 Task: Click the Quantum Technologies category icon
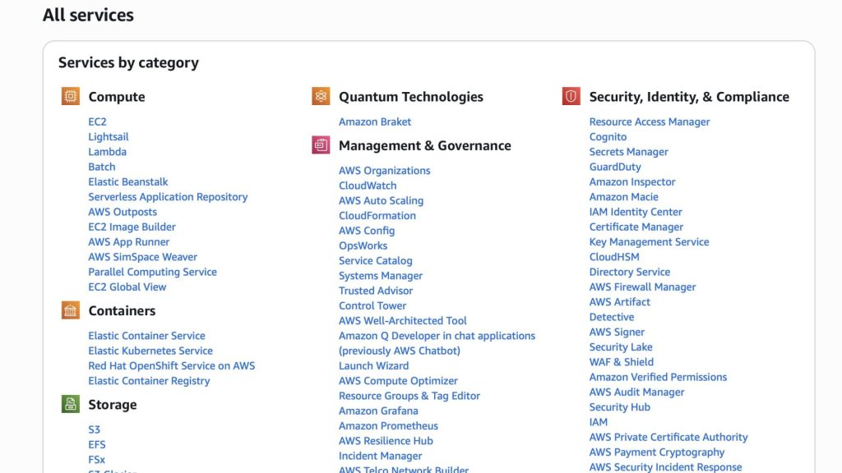click(321, 97)
